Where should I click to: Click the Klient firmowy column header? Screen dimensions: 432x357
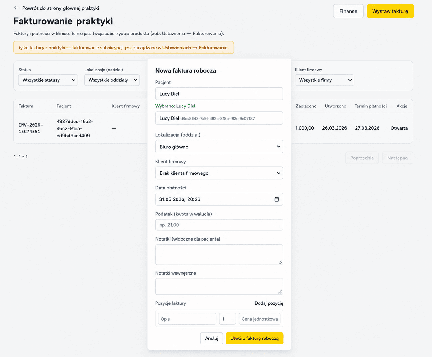(x=126, y=106)
